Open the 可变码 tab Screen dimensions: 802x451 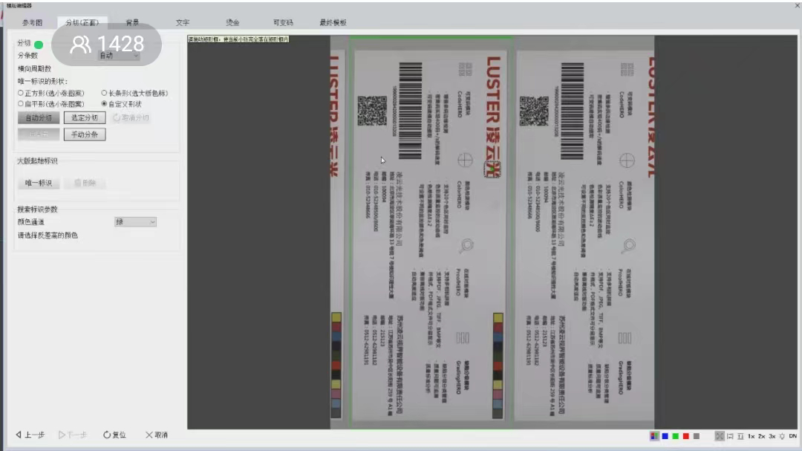(x=282, y=23)
